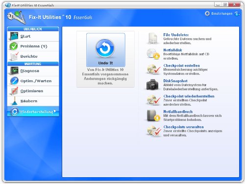Click Checkpoint erstellen link
Screen dimensions: 245x184
[x=181, y=66]
